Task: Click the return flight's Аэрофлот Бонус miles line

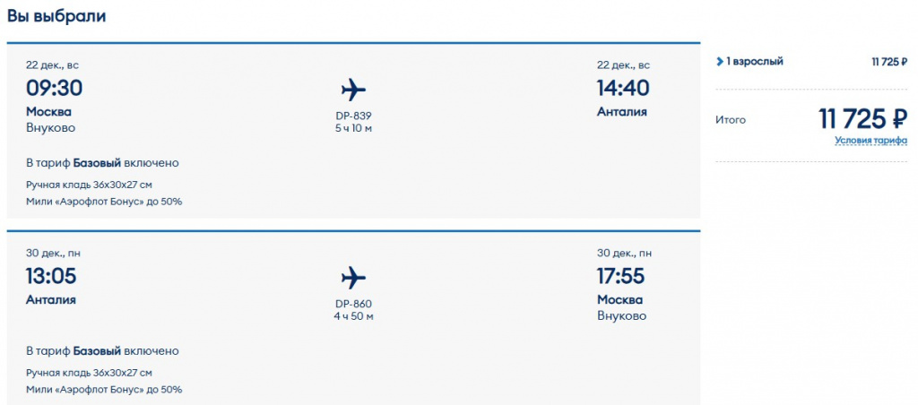Action: pyautogui.click(x=104, y=390)
